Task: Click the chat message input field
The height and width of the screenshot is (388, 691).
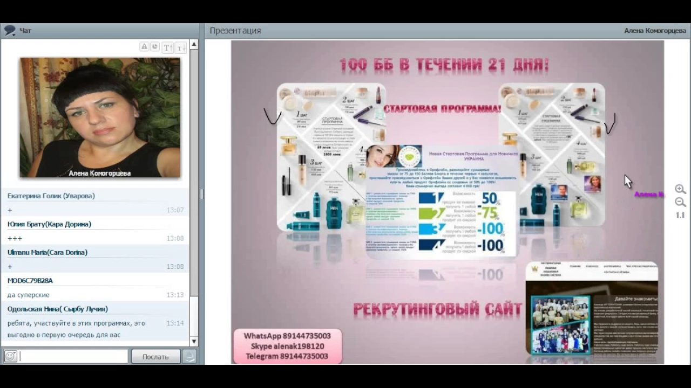Action: pos(73,356)
